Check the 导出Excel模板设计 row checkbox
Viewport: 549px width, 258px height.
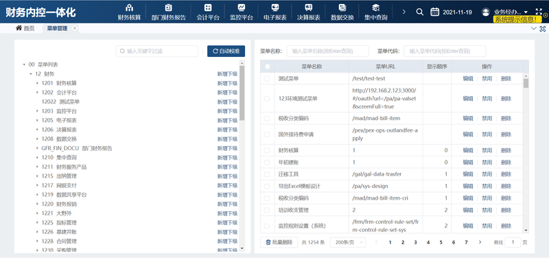click(x=267, y=186)
